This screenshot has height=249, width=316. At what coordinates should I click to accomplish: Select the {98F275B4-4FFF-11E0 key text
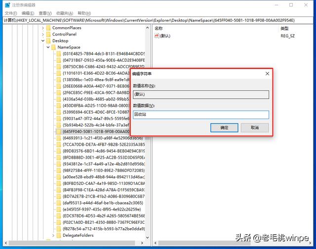(x=104, y=170)
